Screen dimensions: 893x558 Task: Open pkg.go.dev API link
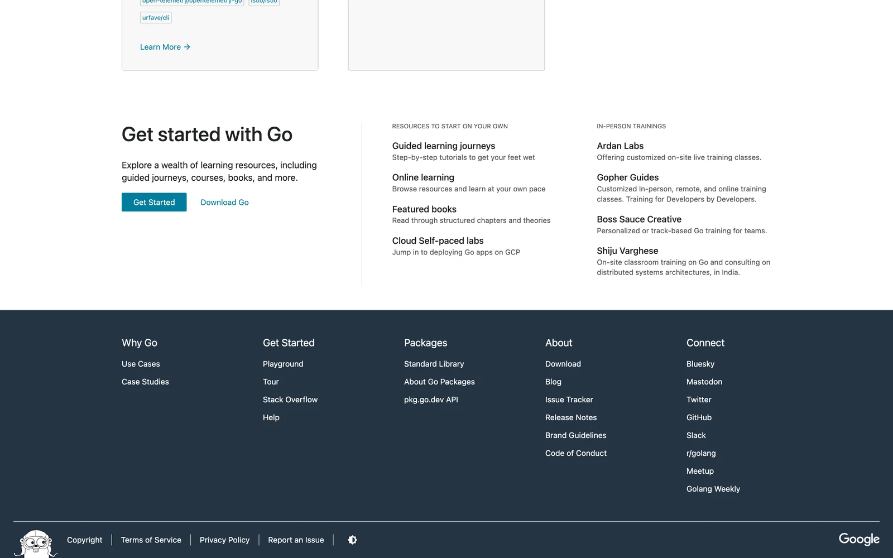[x=431, y=400]
